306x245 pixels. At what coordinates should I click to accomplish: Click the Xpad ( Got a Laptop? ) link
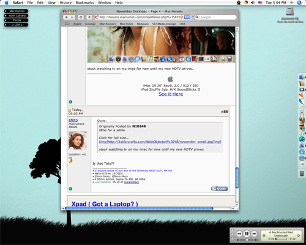[105, 204]
